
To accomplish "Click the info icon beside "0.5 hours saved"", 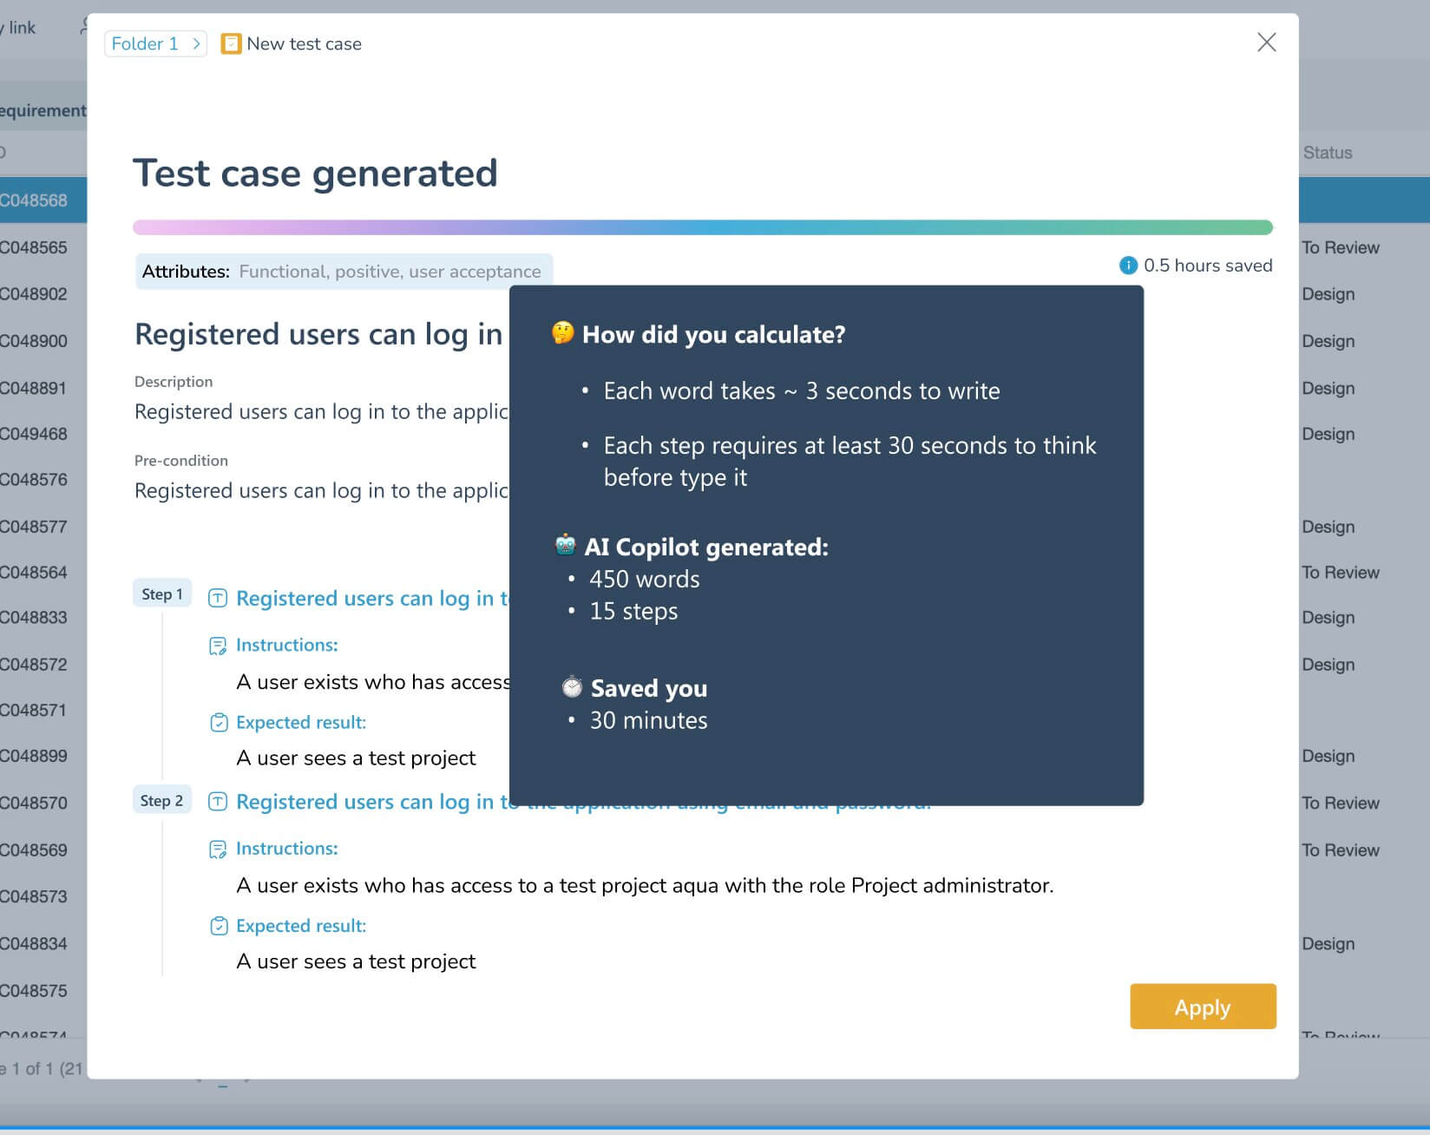I will (1126, 265).
